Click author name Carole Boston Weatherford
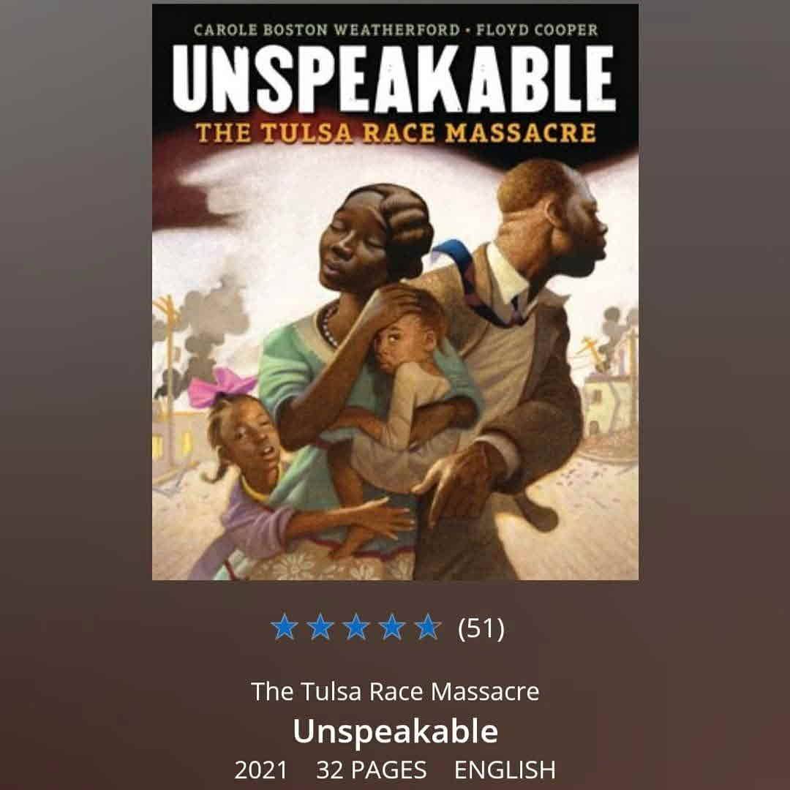Image resolution: width=790 pixels, height=790 pixels. point(327,30)
